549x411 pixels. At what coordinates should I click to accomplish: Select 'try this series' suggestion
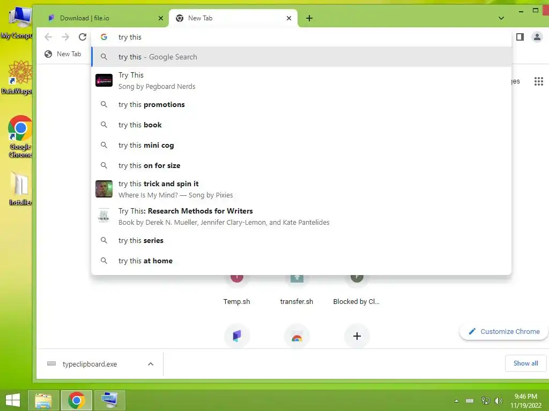pos(301,240)
